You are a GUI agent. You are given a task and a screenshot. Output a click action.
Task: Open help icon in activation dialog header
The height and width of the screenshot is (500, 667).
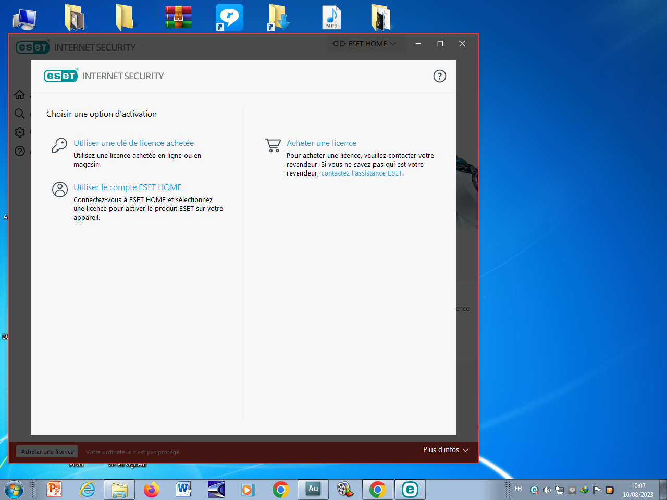tap(440, 76)
